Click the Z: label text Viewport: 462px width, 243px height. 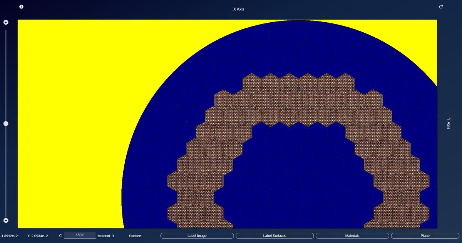coord(60,235)
